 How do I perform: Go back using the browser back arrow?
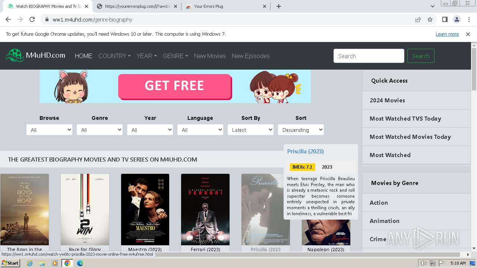pyautogui.click(x=8, y=19)
